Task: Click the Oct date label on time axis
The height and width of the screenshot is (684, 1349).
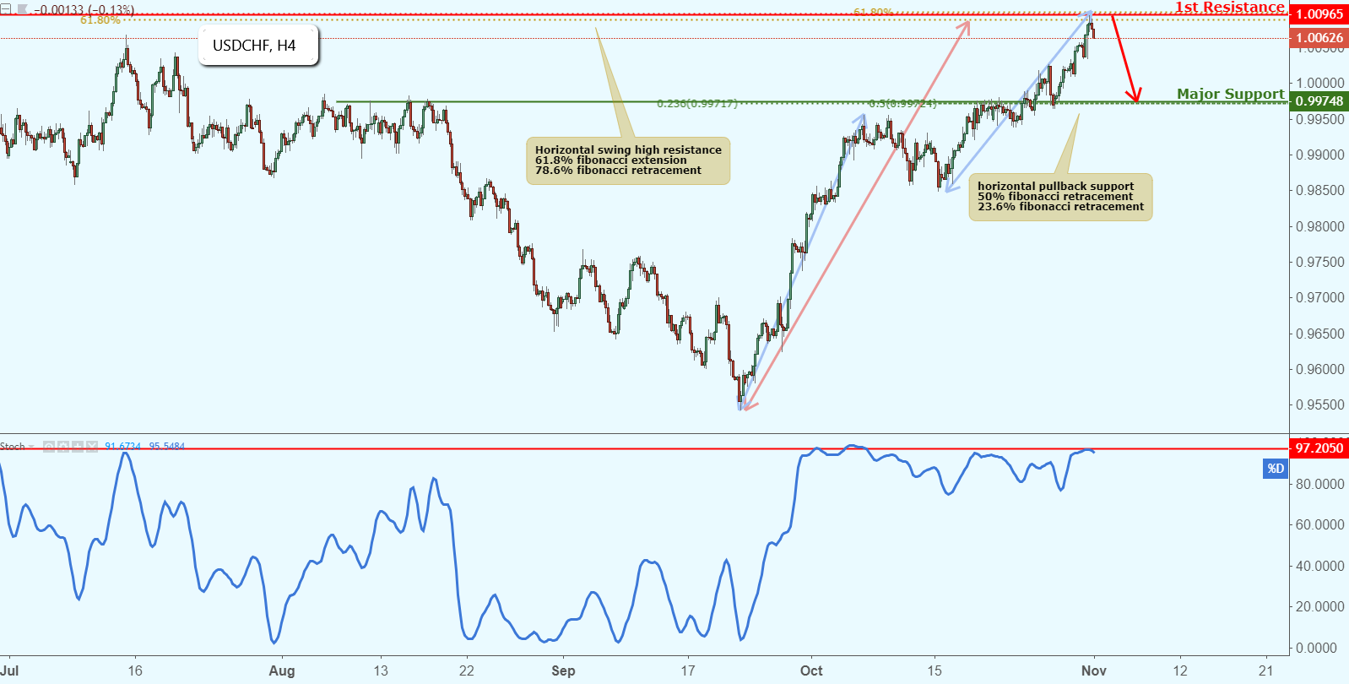Action: coord(811,670)
